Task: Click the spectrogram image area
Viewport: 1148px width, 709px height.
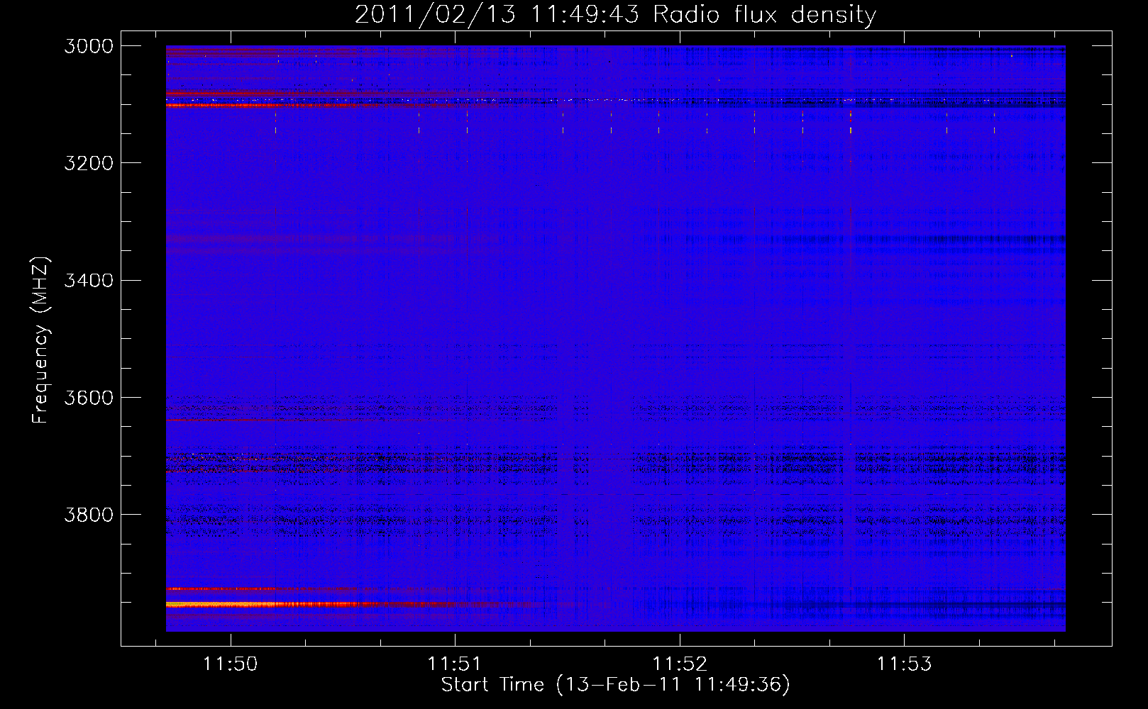Action: [x=615, y=338]
